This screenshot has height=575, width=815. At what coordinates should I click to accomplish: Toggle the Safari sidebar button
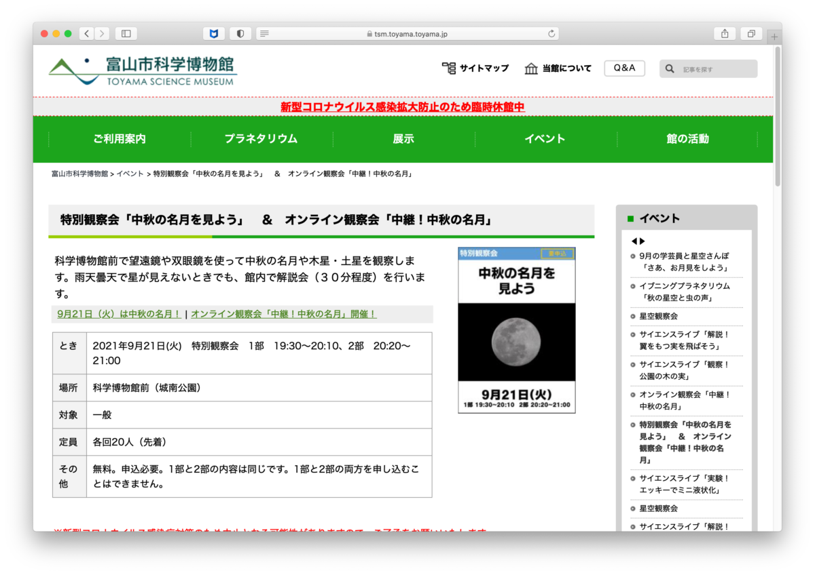(x=126, y=33)
